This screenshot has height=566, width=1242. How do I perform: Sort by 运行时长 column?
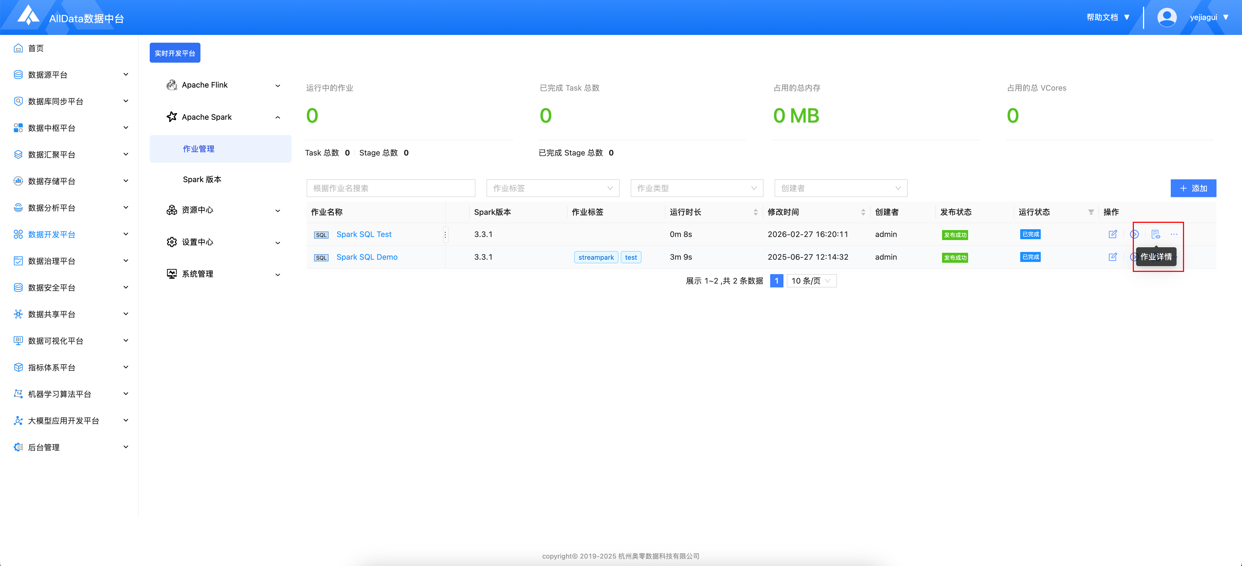[x=755, y=212]
